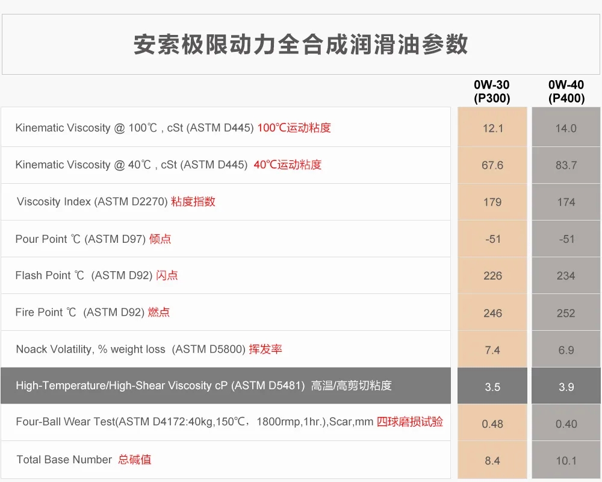Click the 10.1 total base number value
Screen dimensions: 602x482
566,460
